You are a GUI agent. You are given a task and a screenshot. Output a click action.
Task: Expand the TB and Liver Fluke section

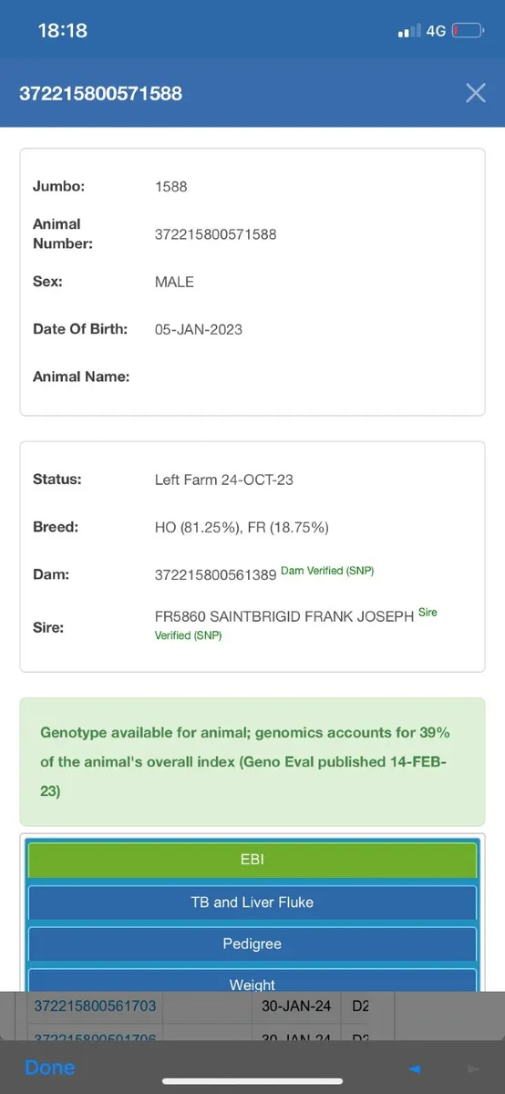coord(252,903)
